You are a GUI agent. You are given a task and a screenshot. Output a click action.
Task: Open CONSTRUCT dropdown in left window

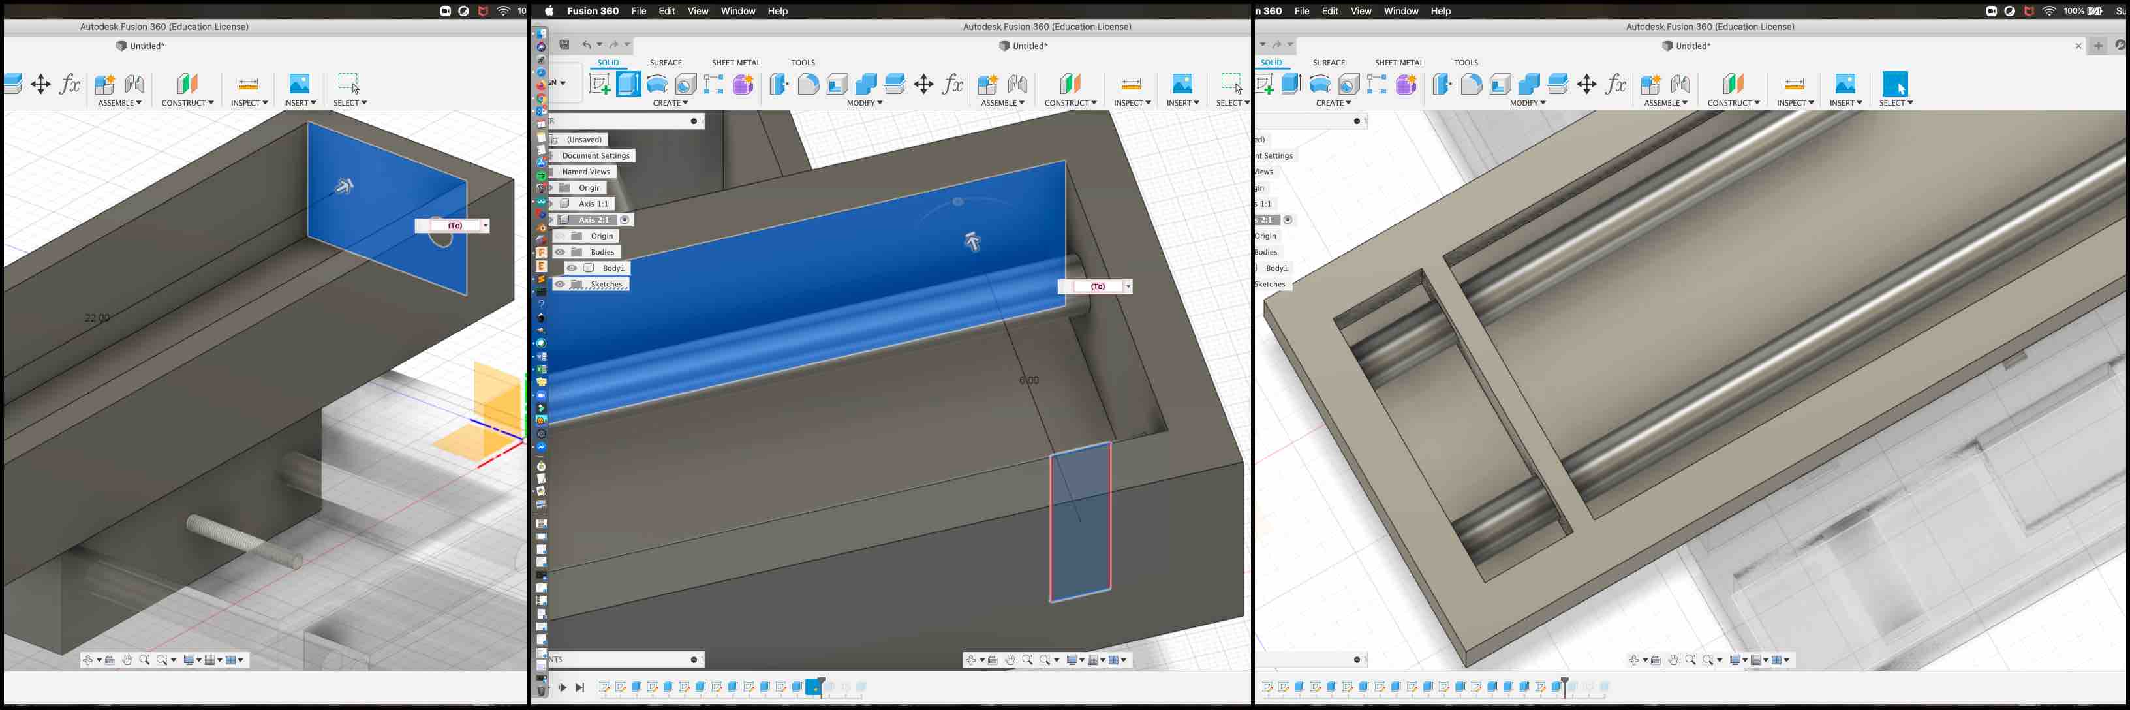click(188, 103)
